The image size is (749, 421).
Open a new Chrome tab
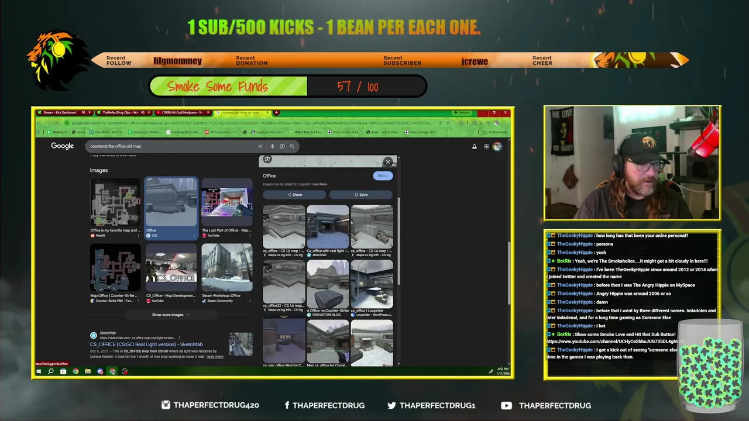(276, 112)
